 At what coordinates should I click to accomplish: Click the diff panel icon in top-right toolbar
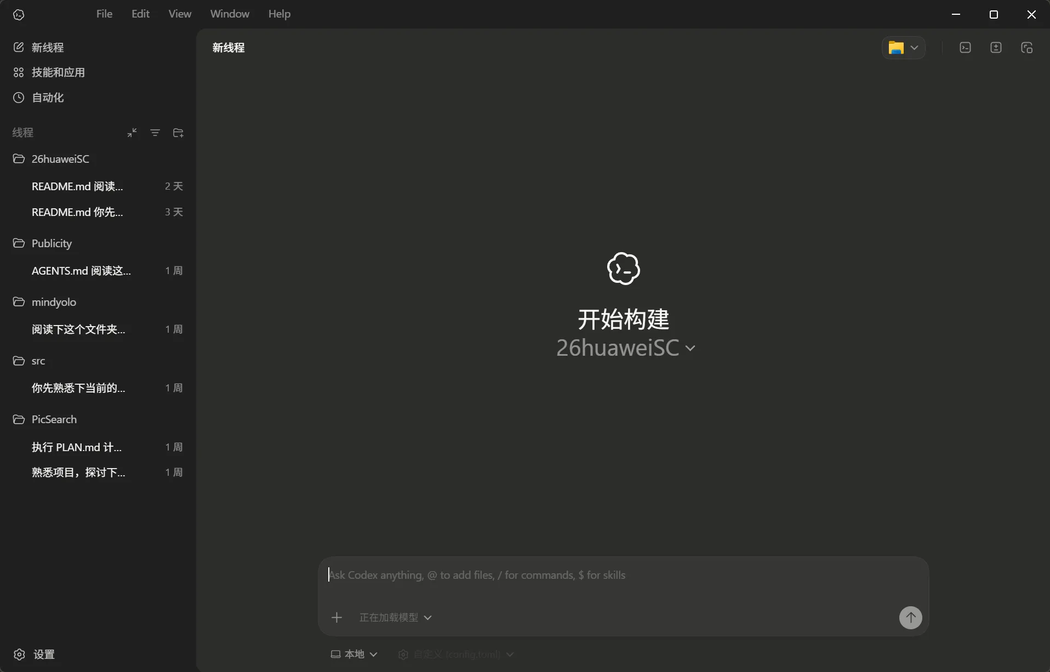(x=996, y=48)
